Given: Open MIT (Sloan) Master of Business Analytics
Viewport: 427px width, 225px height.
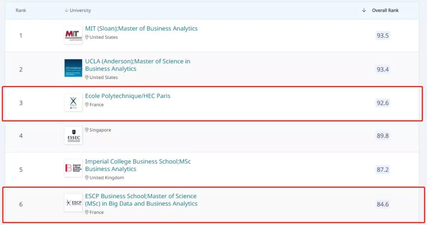Looking at the screenshot, I should (141, 28).
